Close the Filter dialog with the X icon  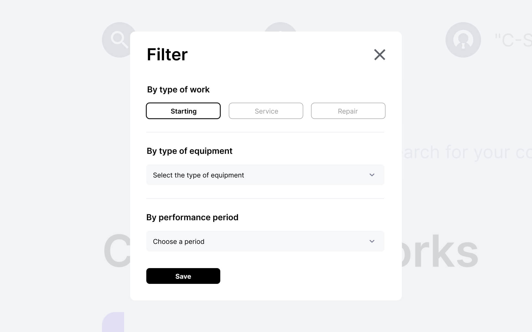point(380,55)
